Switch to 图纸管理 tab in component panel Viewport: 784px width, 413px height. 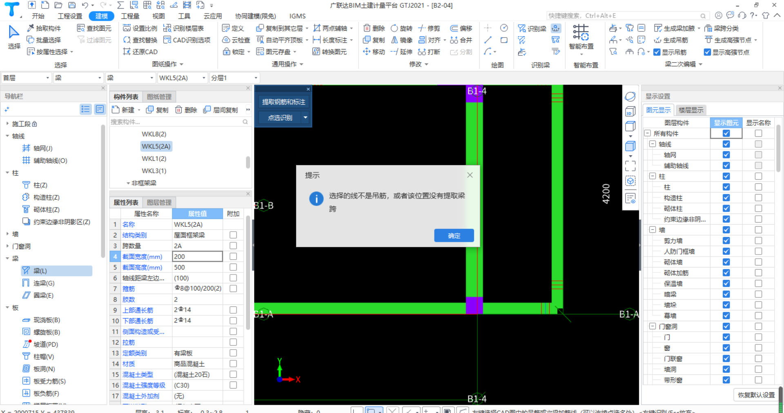point(159,97)
